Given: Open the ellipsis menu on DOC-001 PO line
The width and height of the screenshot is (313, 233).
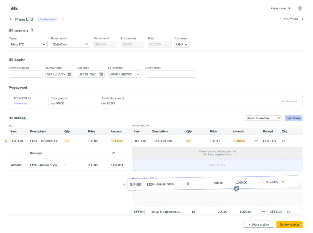Looking at the screenshot, I should [x=256, y=141].
